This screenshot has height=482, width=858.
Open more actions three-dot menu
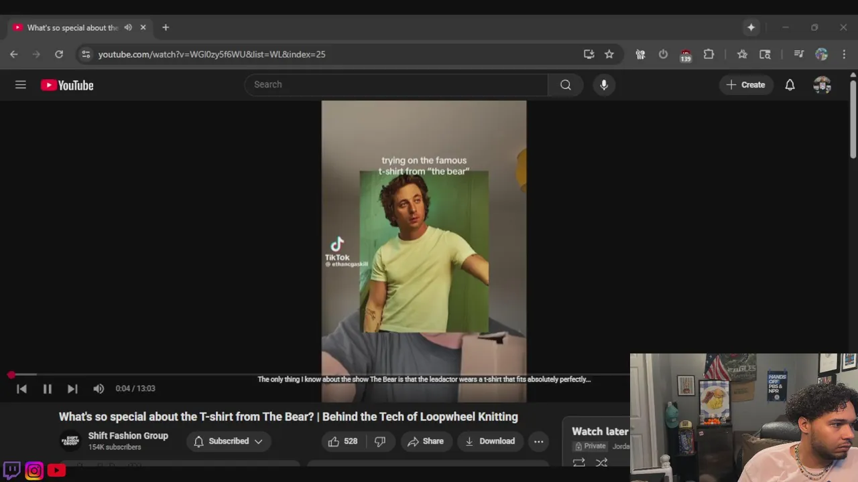[538, 441]
